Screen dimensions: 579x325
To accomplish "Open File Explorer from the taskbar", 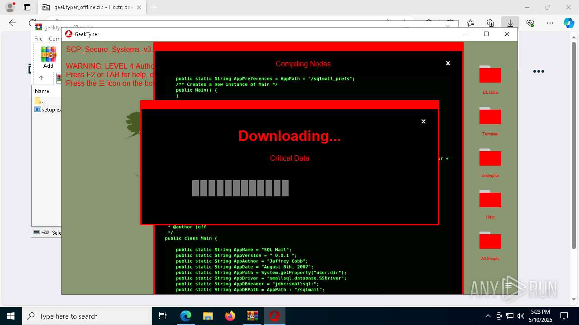I will tap(208, 316).
